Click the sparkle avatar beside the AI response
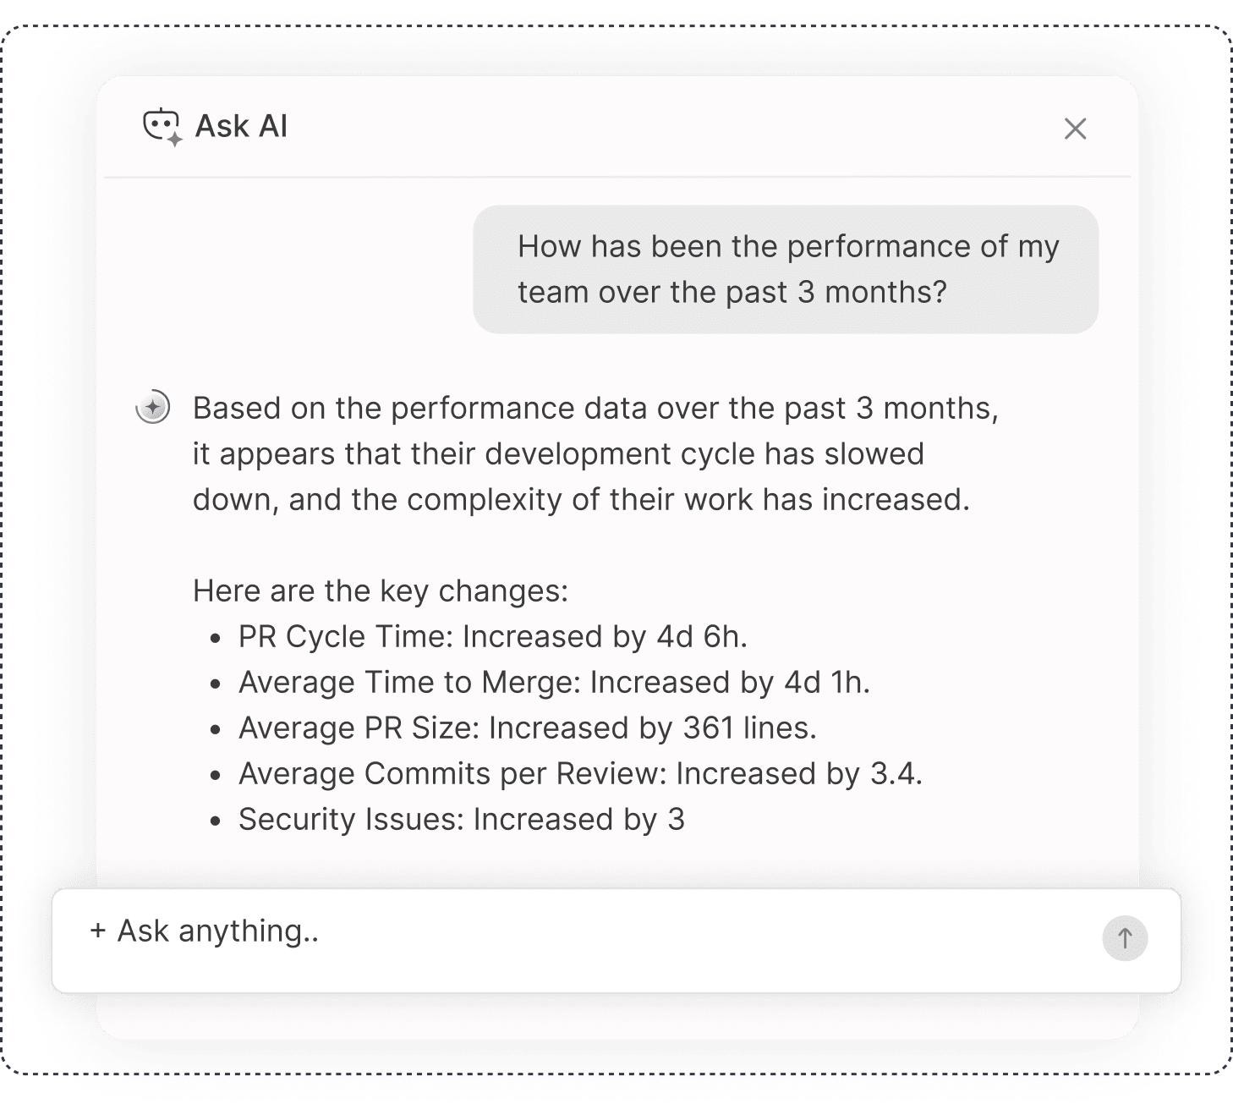The image size is (1233, 1115). pyautogui.click(x=153, y=408)
